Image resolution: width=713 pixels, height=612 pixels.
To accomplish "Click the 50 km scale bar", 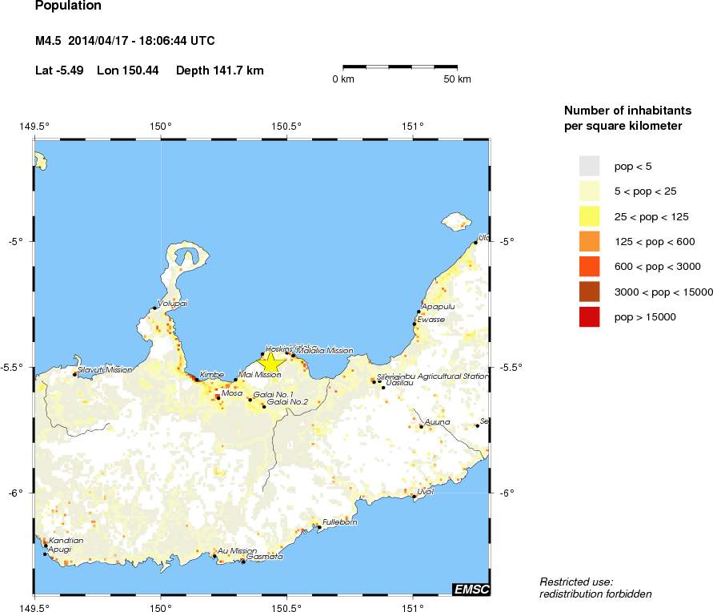I will (x=400, y=67).
